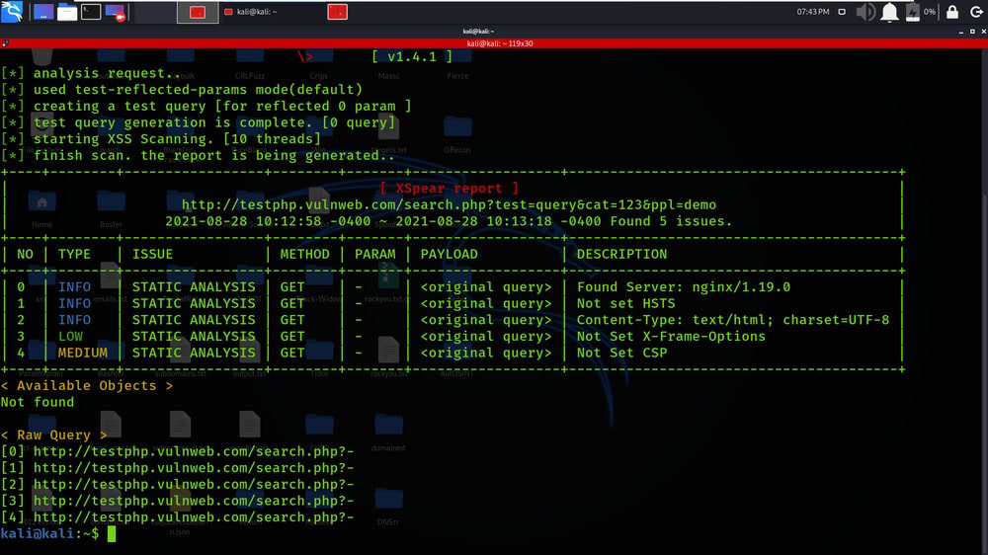The image size is (988, 555).
Task: Click the small display tray icon
Action: click(842, 11)
